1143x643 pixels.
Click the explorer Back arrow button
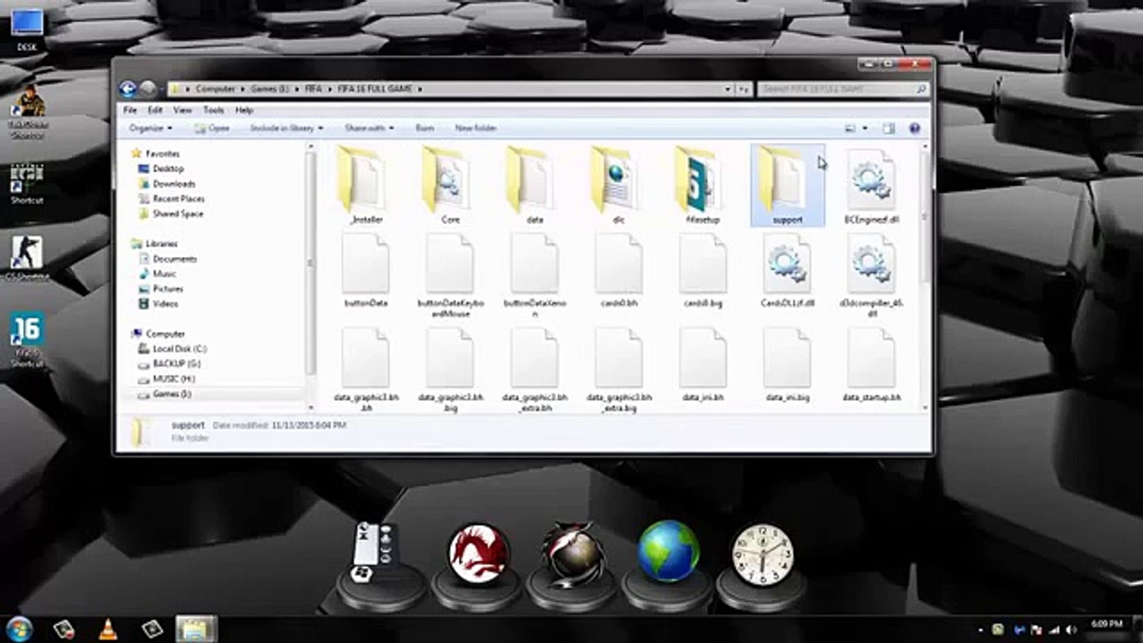128,89
